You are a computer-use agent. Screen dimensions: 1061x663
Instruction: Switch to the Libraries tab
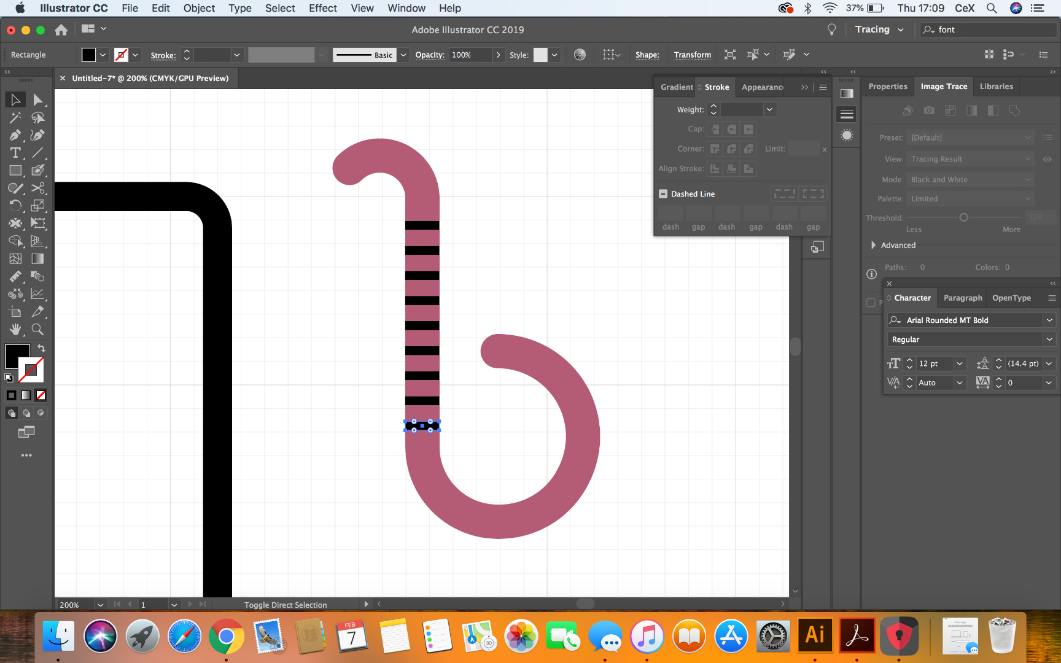[996, 87]
